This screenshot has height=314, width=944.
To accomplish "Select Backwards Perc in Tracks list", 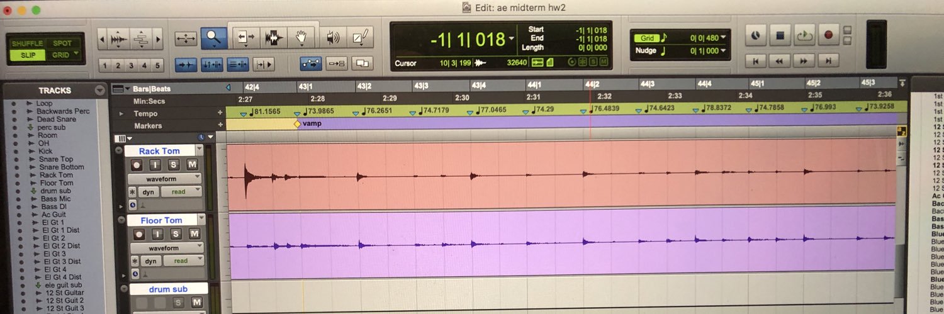I will [62, 111].
